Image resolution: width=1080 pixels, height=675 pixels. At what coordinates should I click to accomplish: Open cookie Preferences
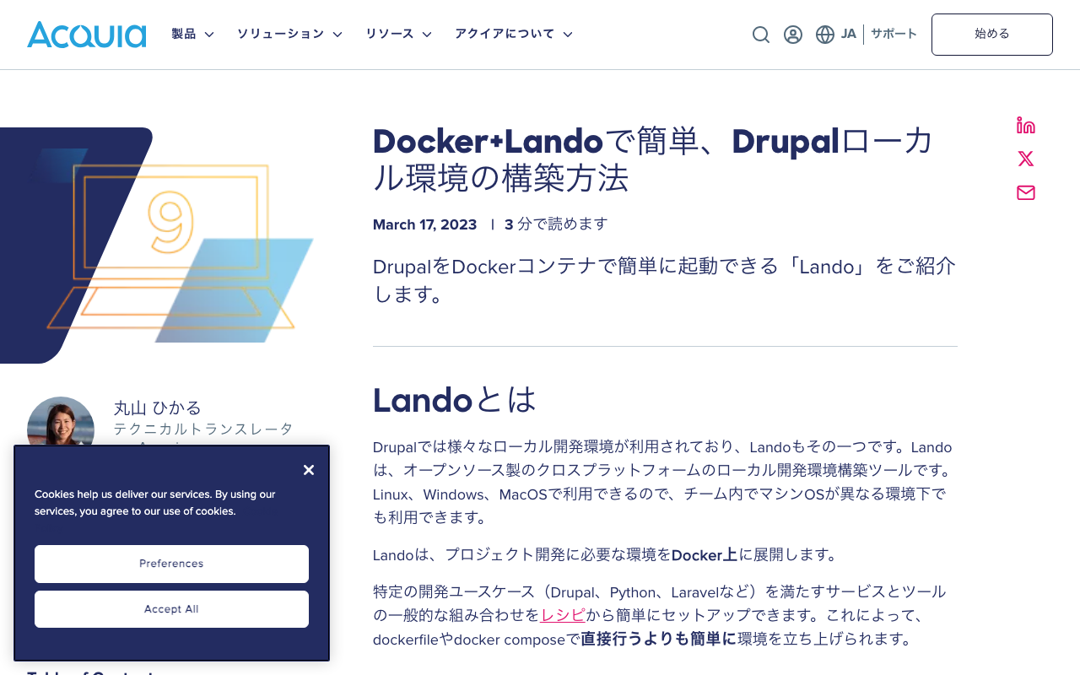coord(171,564)
